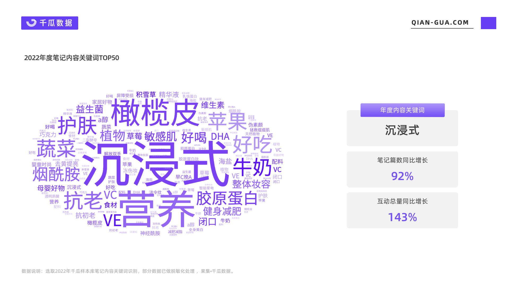Click the prominent 敏感肌 word
The height and width of the screenshot is (286, 509).
pos(160,137)
